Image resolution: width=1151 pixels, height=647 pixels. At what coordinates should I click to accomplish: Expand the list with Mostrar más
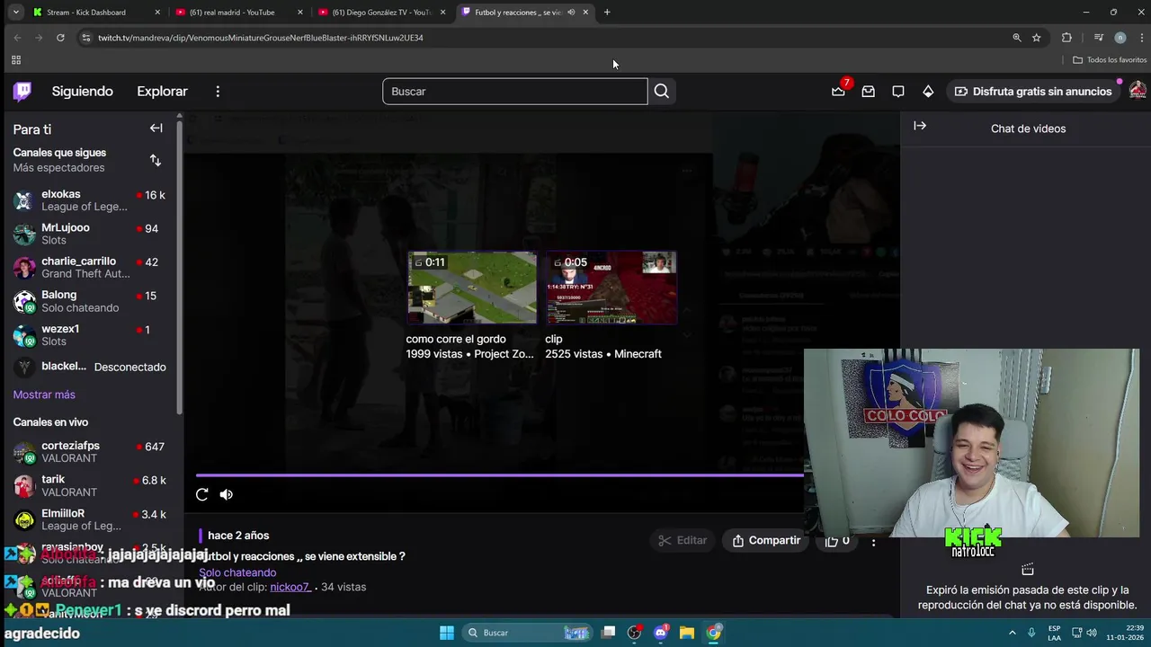click(44, 394)
